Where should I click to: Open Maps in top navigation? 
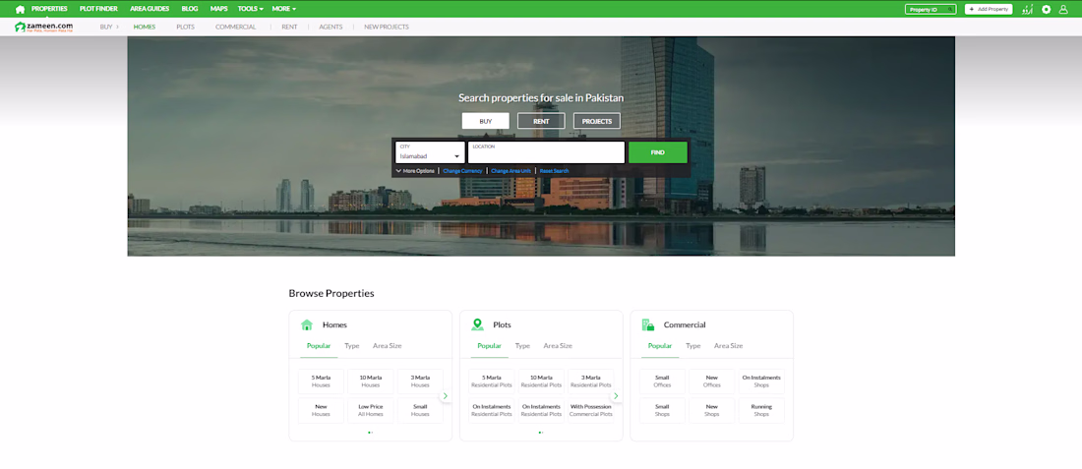point(218,9)
